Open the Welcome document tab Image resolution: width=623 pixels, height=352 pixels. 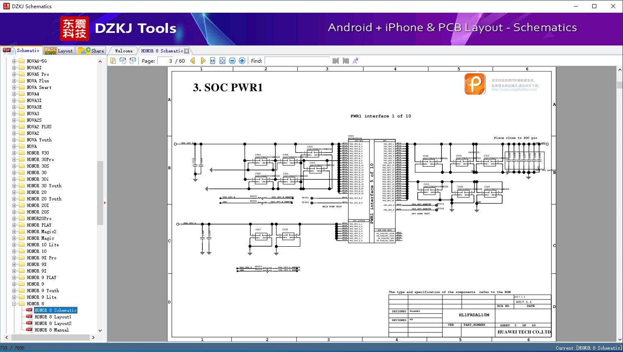tap(123, 51)
